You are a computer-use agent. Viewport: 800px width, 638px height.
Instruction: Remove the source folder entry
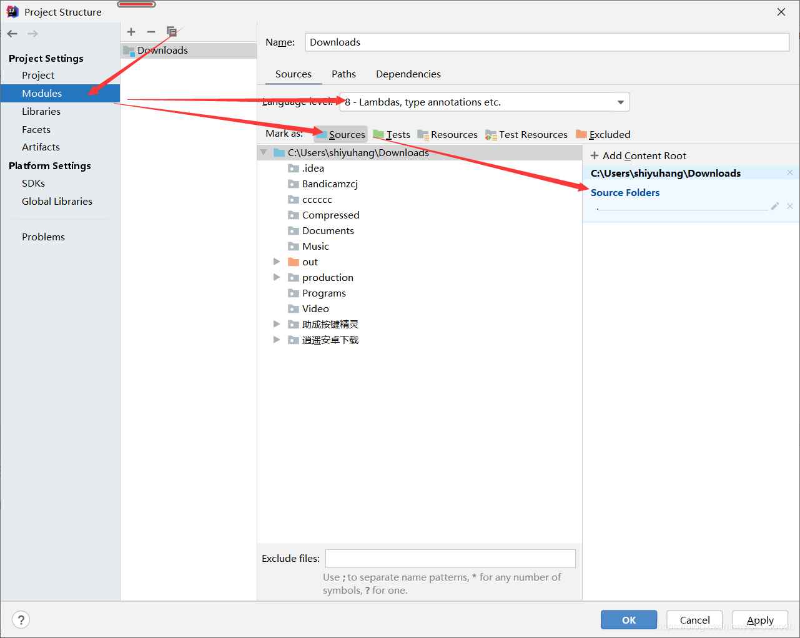click(790, 206)
